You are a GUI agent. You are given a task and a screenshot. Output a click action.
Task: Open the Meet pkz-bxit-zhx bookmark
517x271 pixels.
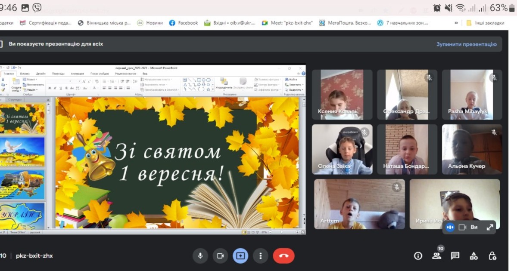(x=287, y=23)
